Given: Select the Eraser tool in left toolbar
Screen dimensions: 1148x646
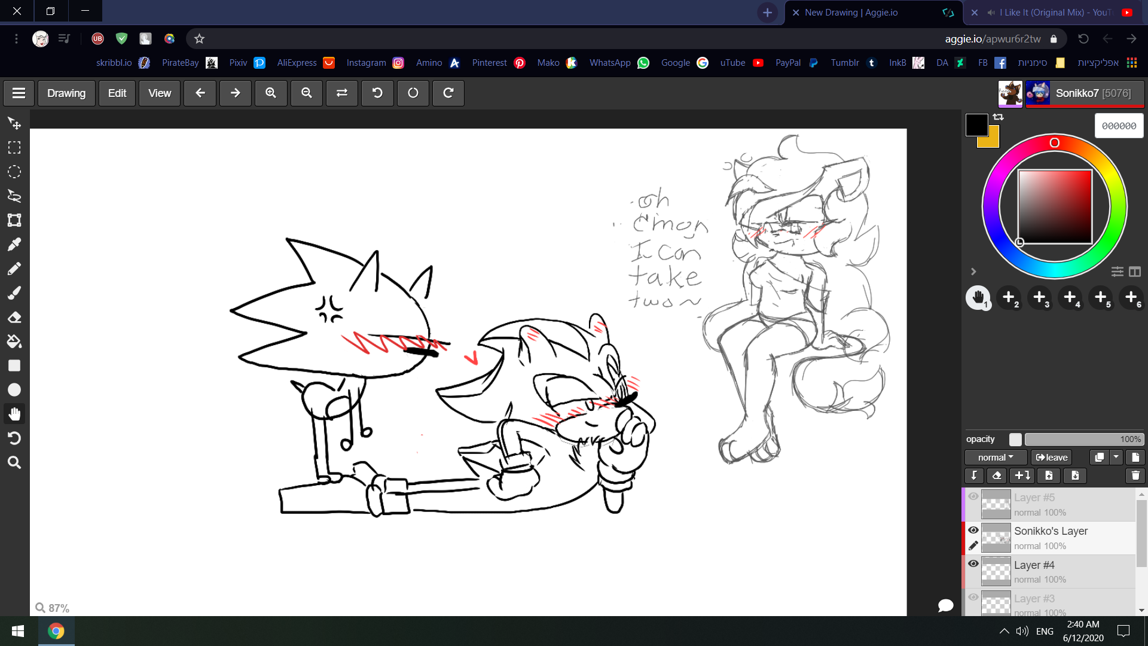Looking at the screenshot, I should (x=14, y=317).
